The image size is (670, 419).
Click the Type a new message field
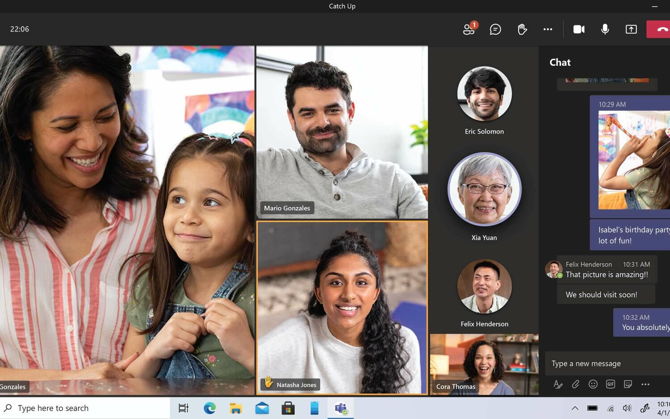[x=607, y=364]
